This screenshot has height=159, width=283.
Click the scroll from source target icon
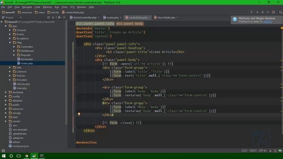point(48,18)
